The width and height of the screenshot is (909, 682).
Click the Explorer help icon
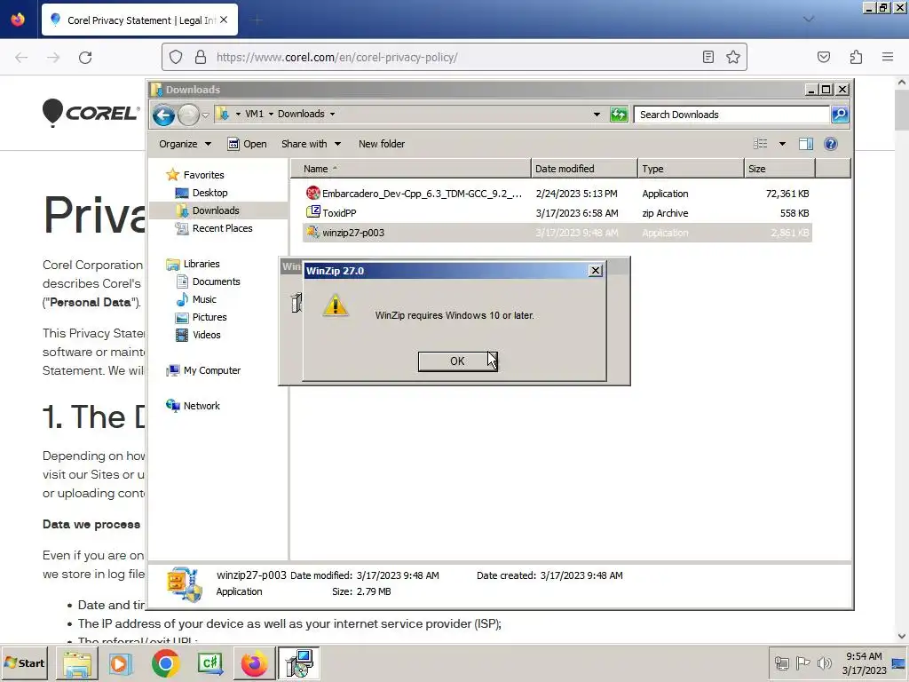830,144
